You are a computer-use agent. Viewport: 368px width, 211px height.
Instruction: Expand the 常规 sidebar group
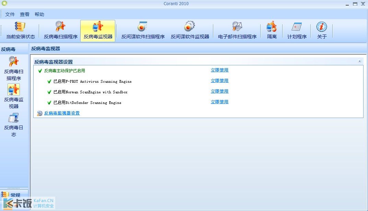click(14, 195)
